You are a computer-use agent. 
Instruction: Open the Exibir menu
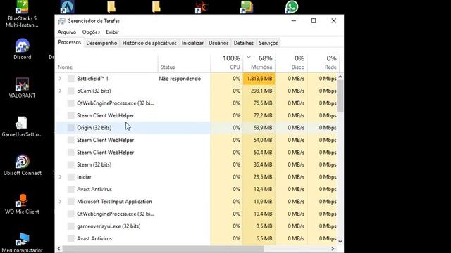[112, 32]
